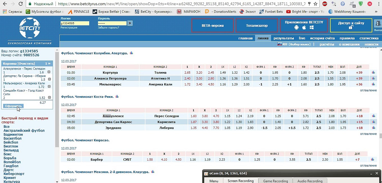Open the saved password key icon
Image resolution: width=382 pixels, height=183 pixels.
pos(309,4)
